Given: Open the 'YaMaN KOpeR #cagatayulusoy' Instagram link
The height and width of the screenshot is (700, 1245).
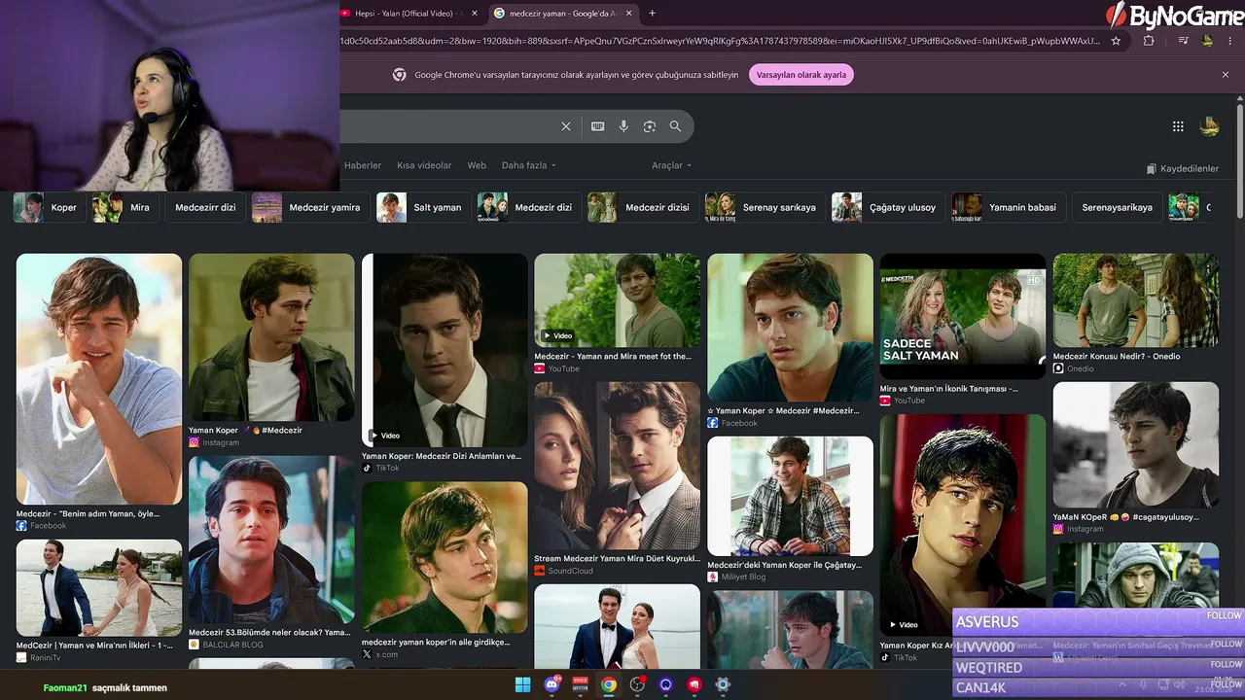Looking at the screenshot, I should (x=1126, y=517).
